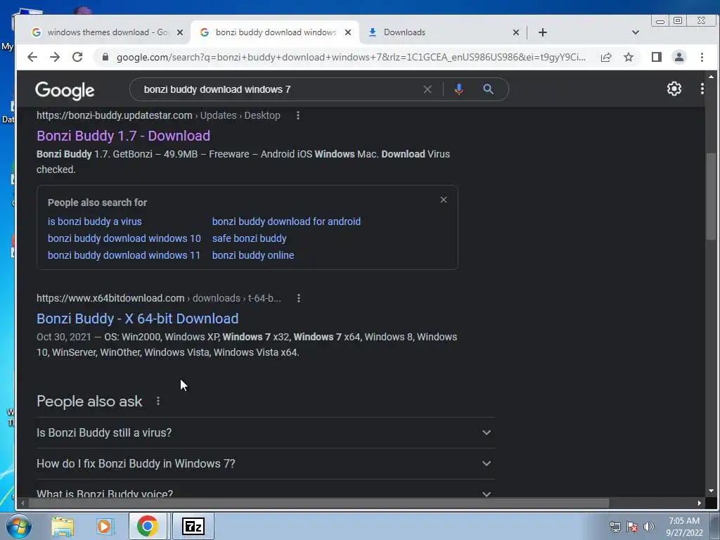This screenshot has height=540, width=720.
Task: Open options for updatestar result
Action: pos(298,115)
